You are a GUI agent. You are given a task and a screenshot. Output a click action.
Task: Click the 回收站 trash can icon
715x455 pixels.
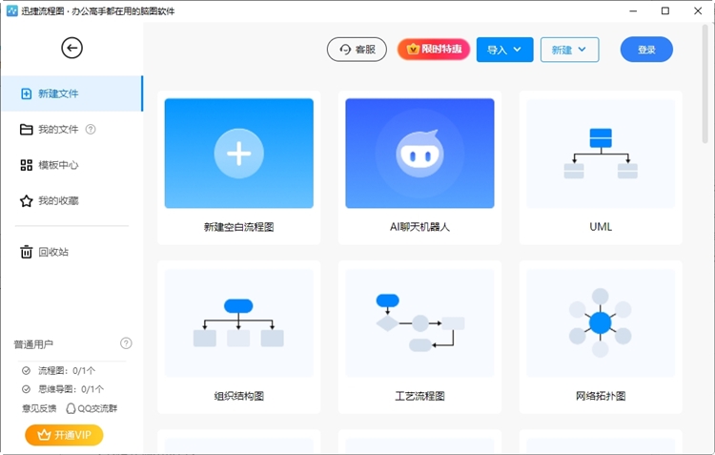[27, 252]
